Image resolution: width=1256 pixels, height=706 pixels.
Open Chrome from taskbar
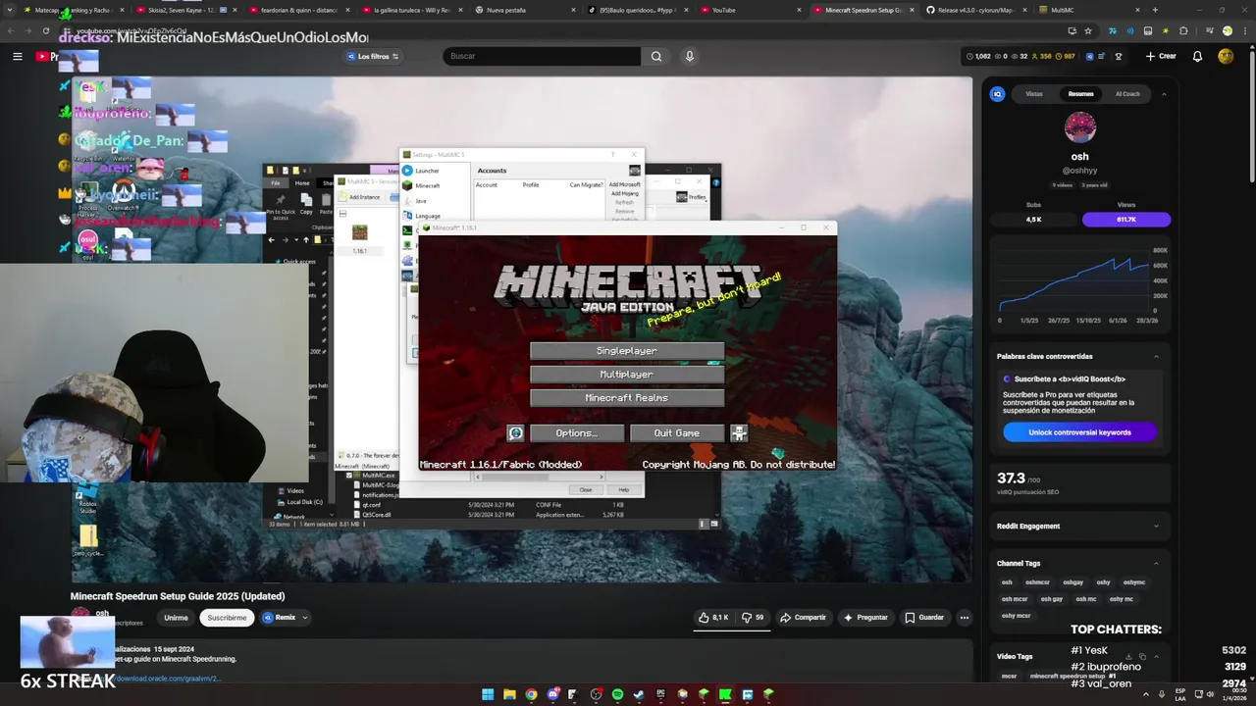[531, 694]
